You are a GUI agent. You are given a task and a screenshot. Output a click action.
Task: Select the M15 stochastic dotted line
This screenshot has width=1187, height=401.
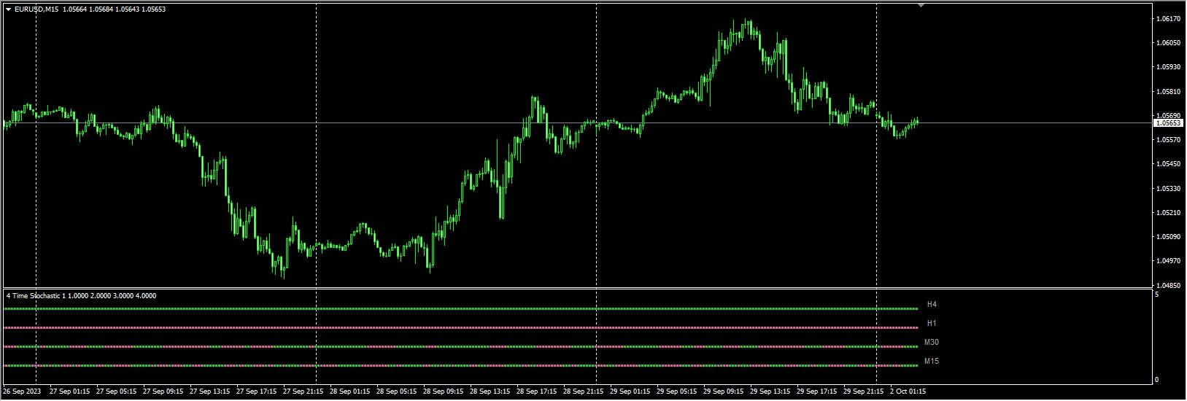(x=460, y=366)
